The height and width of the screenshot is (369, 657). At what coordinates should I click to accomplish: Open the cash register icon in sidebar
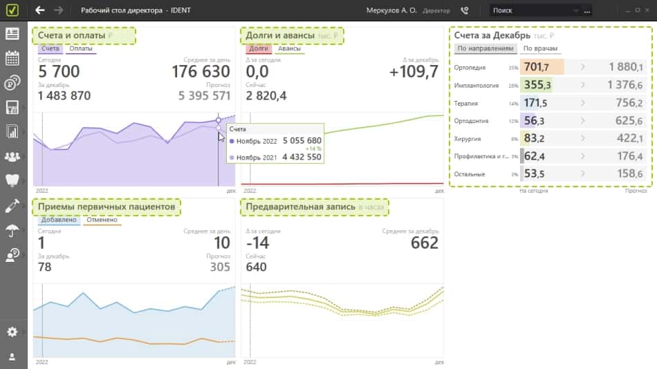(12, 107)
